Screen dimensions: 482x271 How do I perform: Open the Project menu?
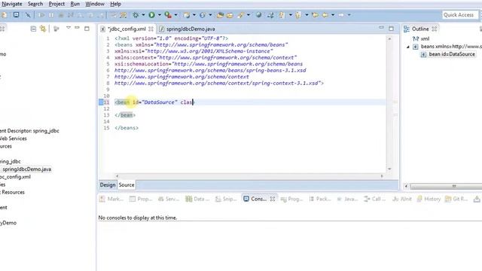pos(56,4)
